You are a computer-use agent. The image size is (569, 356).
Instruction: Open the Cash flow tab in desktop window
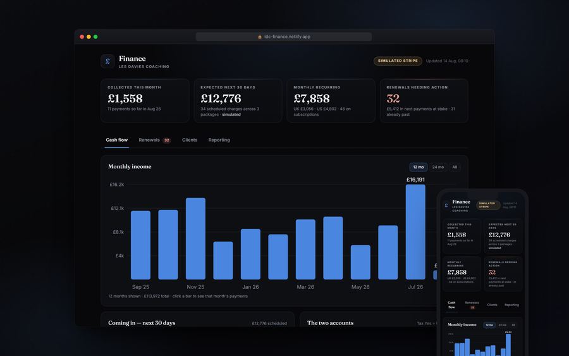pyautogui.click(x=117, y=140)
